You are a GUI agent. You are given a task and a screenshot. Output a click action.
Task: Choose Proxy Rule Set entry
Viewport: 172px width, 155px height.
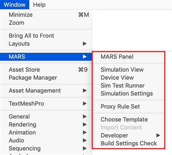(x=128, y=106)
